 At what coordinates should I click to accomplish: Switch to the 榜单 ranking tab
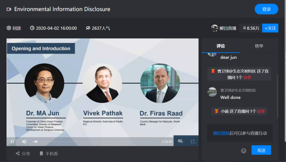pos(259,46)
